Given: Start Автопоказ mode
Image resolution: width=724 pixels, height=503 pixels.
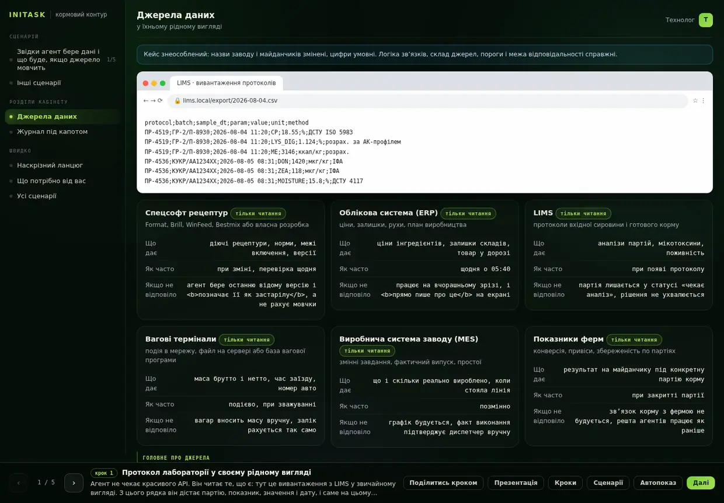Looking at the screenshot, I should 658,483.
